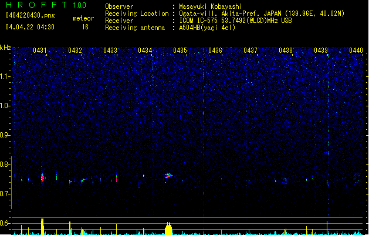Screen dimensions: 369x235
Task: Click the 0433 time marker
Action: [x=110, y=51]
